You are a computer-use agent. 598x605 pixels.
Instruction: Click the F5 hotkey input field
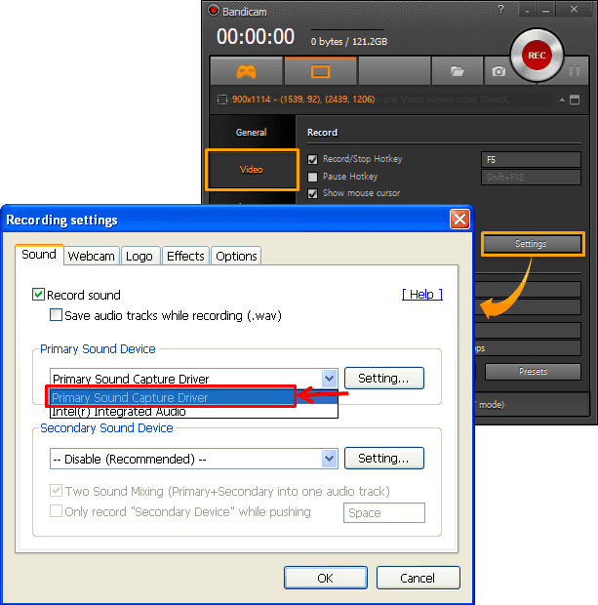coord(531,159)
